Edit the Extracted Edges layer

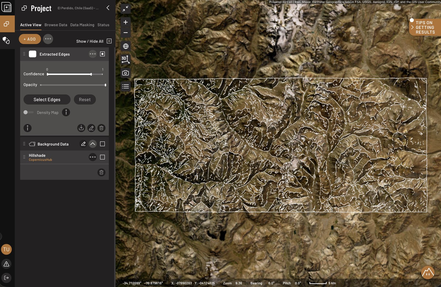91,128
